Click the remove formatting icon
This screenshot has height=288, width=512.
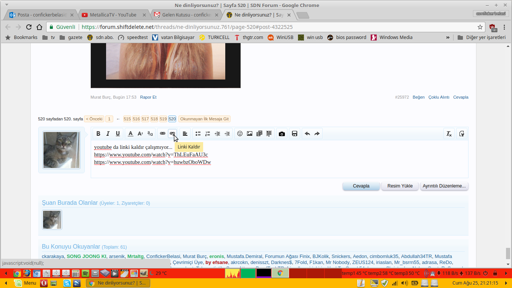[449, 133]
